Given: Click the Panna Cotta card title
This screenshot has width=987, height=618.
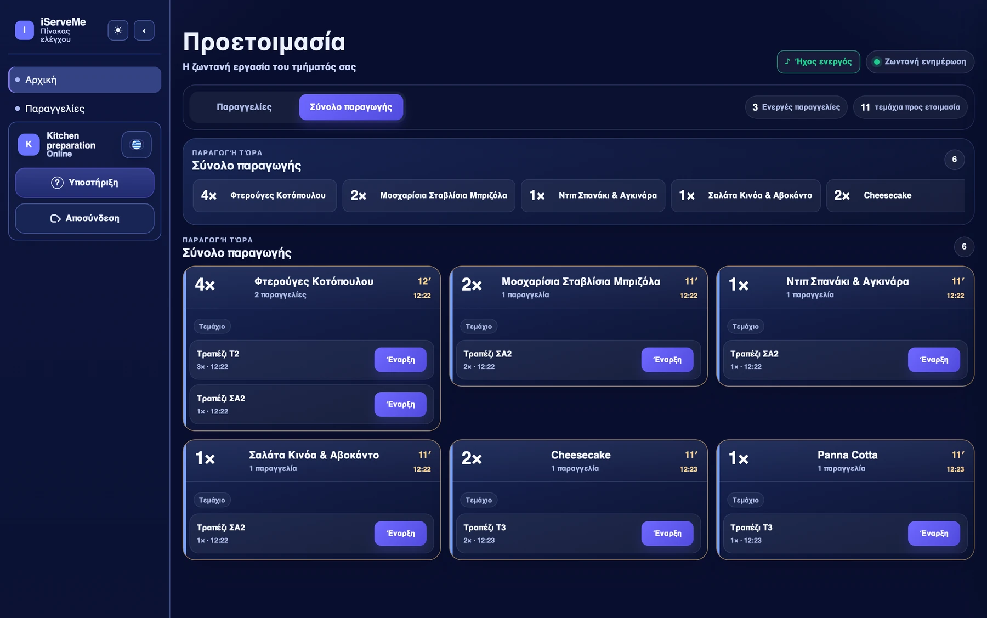Looking at the screenshot, I should point(847,455).
